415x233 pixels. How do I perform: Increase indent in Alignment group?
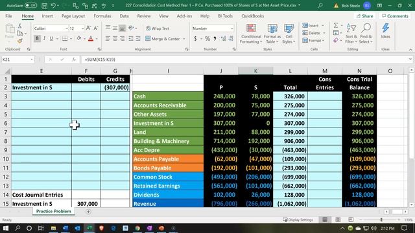point(138,39)
